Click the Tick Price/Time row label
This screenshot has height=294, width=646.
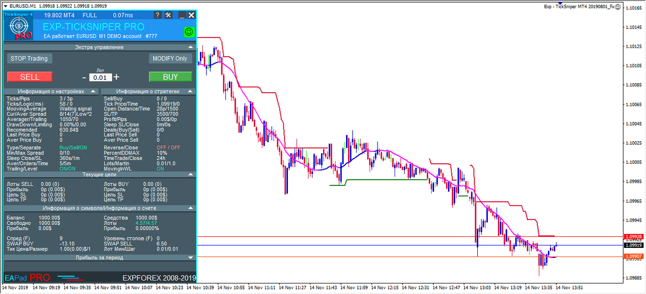point(121,104)
